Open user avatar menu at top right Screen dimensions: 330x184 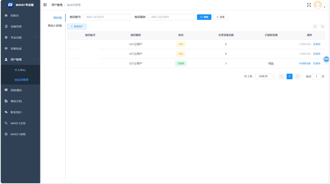(318, 5)
